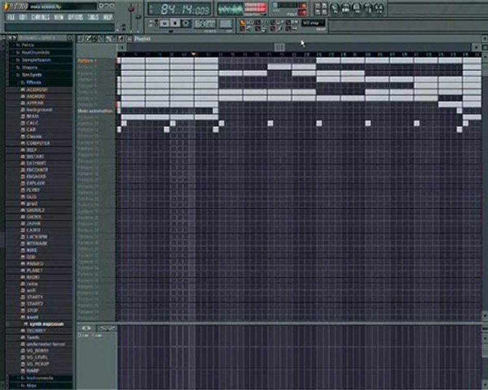Open the CHANNELS menu
This screenshot has width=488, height=390.
41,17
